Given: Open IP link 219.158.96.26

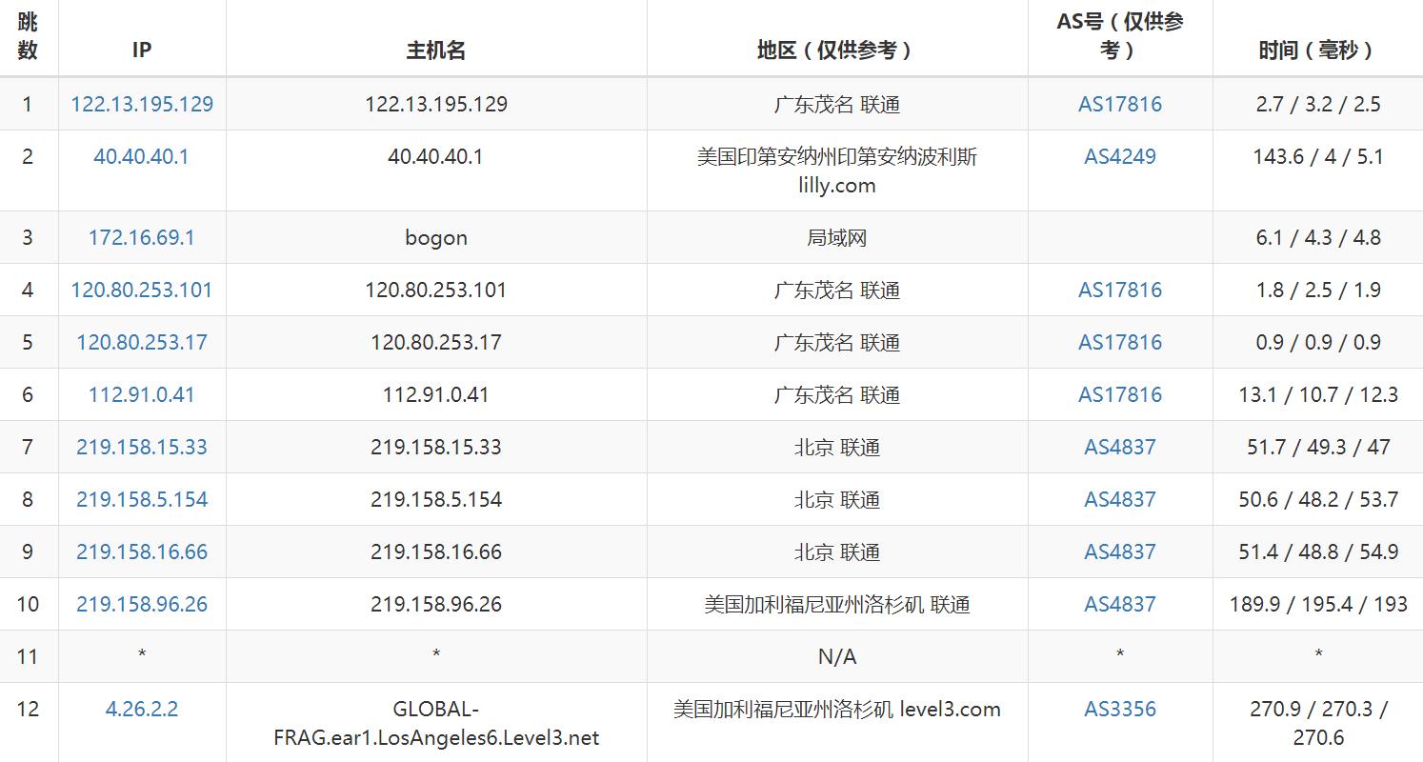Looking at the screenshot, I should click(x=142, y=604).
